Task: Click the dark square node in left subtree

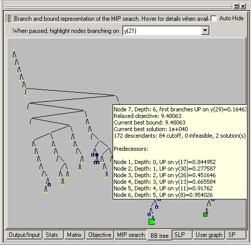Action: [x=49, y=185]
